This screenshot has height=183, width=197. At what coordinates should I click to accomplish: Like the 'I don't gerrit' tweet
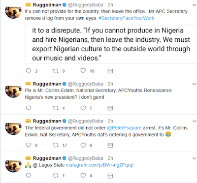click(x=83, y=108)
